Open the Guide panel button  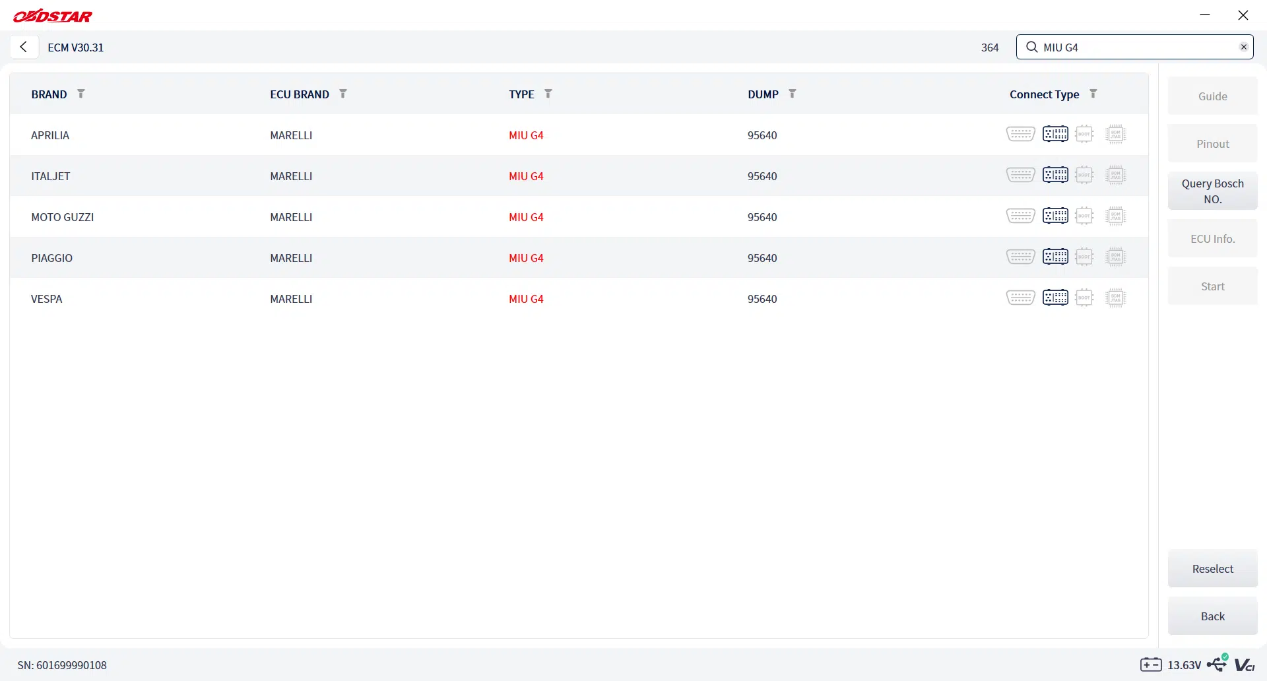(1213, 96)
